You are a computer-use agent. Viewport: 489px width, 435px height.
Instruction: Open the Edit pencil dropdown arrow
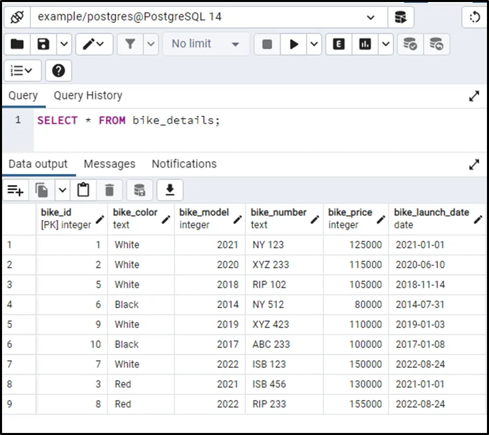pos(100,44)
